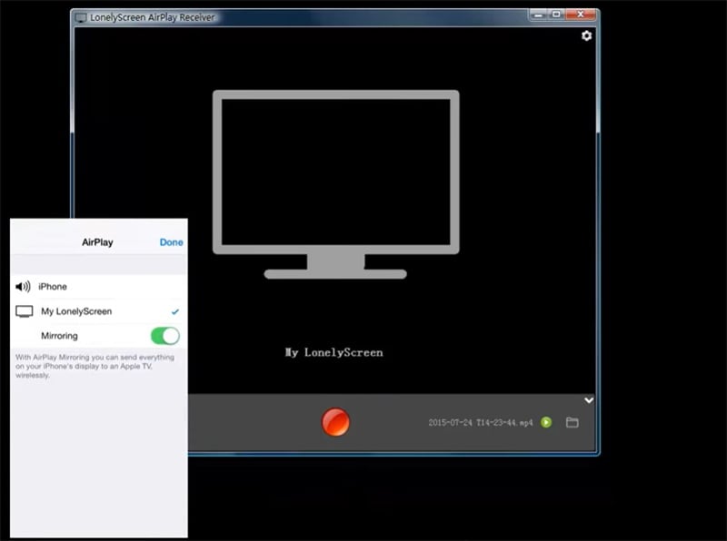727x541 pixels.
Task: Open LonelyScreen settings gear
Action: tap(586, 35)
